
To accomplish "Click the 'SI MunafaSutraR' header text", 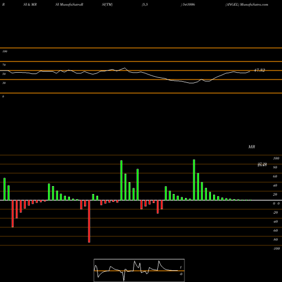I will (x=69, y=5).
